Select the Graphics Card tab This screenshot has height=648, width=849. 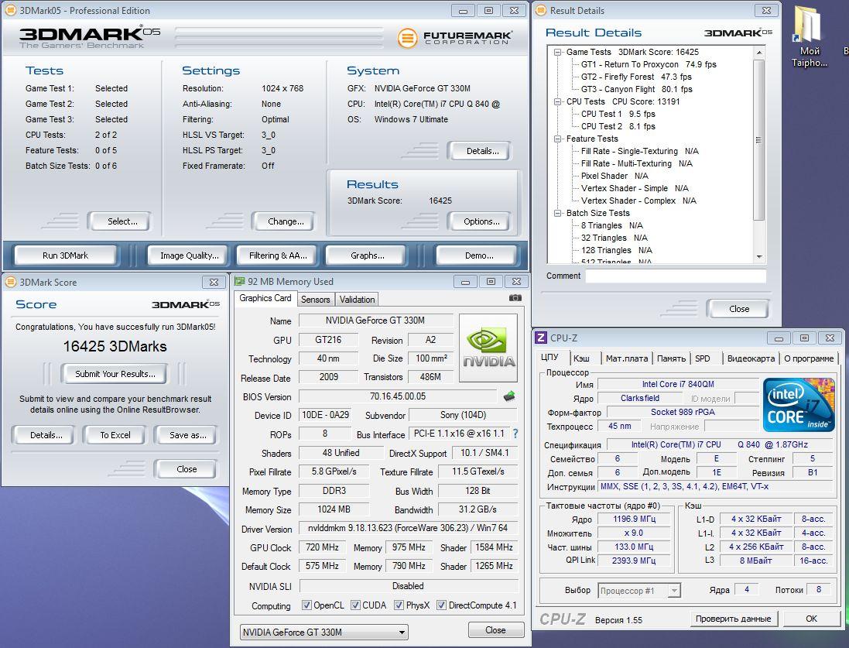(x=265, y=298)
